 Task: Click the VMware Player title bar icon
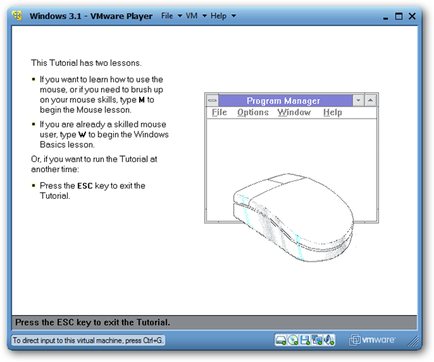click(17, 16)
